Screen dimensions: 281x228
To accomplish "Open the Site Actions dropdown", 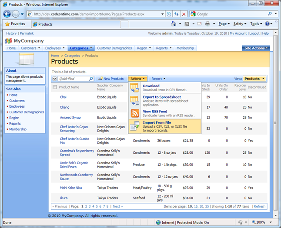I will tap(256, 48).
